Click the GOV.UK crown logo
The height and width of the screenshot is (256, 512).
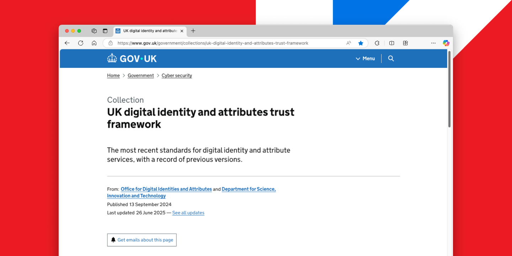112,58
